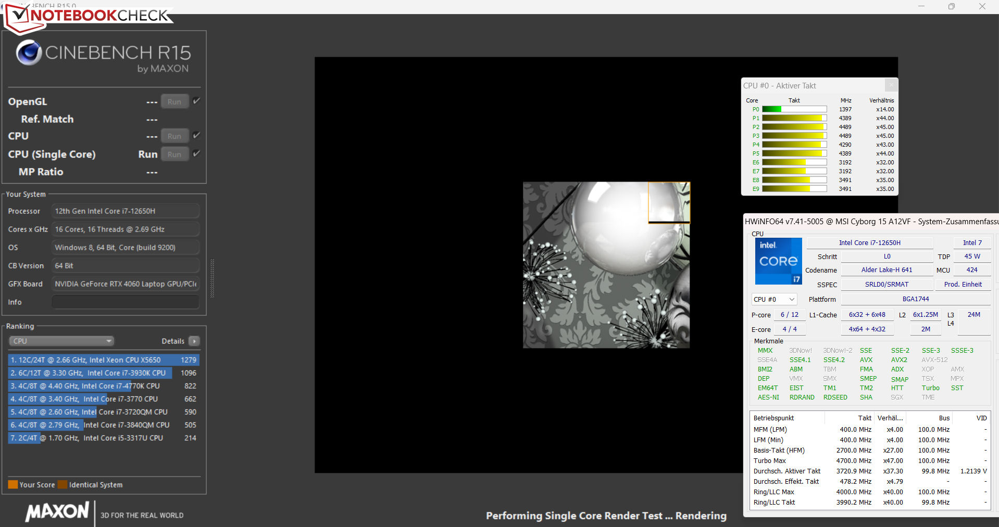Click the MAXON logo at the bottom

coord(57,511)
